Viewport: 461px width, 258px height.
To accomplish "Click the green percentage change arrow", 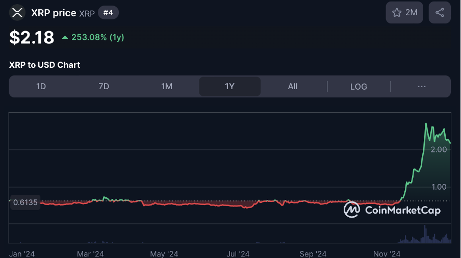I will (65, 37).
